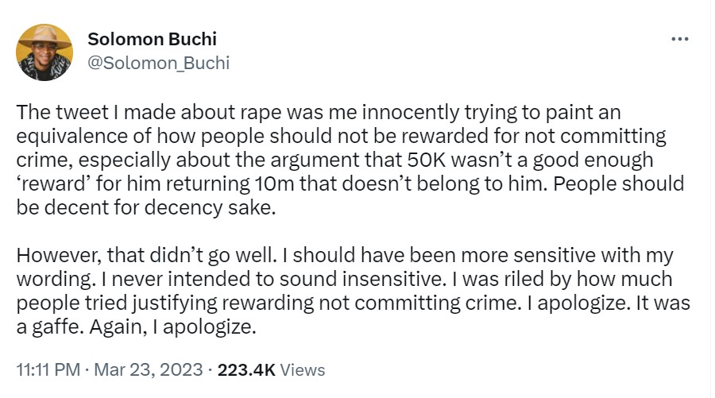The height and width of the screenshot is (398, 715).
Task: Click Solomon Buchi's profile picture
Action: pyautogui.click(x=44, y=52)
